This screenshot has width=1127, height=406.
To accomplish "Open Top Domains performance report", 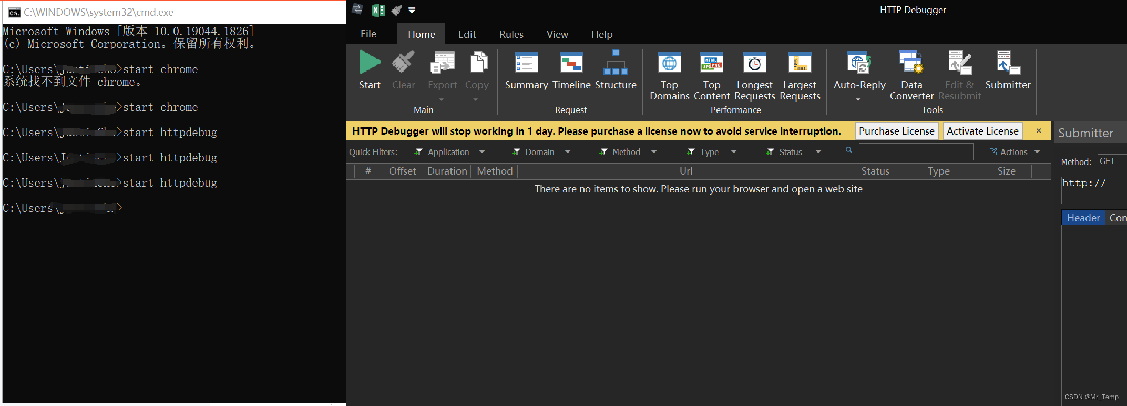I will point(669,63).
